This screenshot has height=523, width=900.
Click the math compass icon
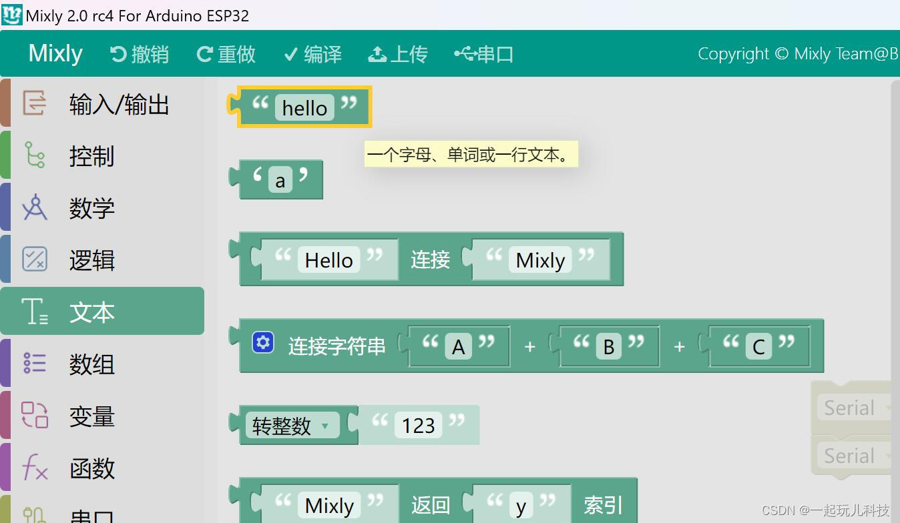click(x=34, y=207)
